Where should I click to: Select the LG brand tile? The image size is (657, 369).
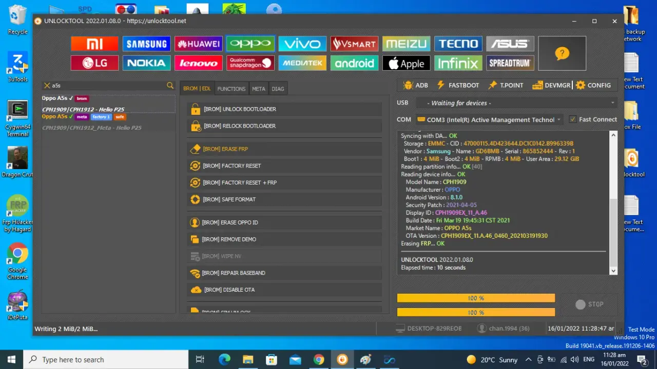(x=94, y=63)
